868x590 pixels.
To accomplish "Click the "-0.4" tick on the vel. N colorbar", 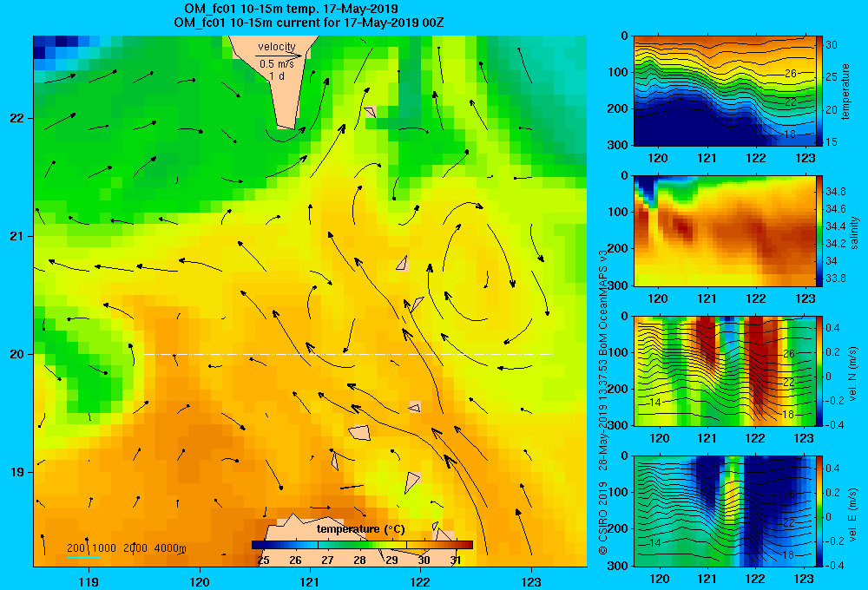I will [x=835, y=424].
